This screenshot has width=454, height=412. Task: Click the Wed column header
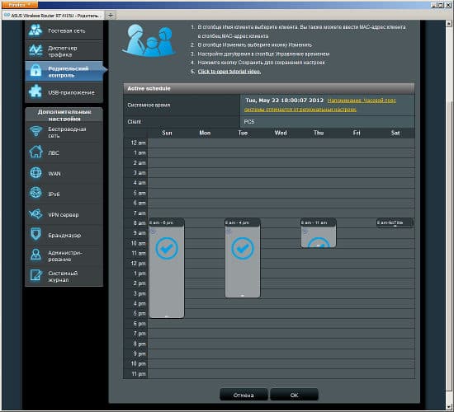pos(281,133)
